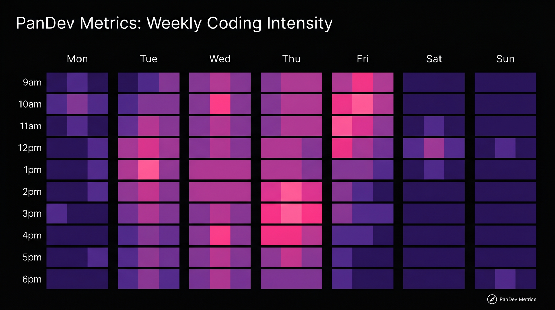The image size is (555, 310).
Task: Click the Sat column header
Action: pos(434,59)
